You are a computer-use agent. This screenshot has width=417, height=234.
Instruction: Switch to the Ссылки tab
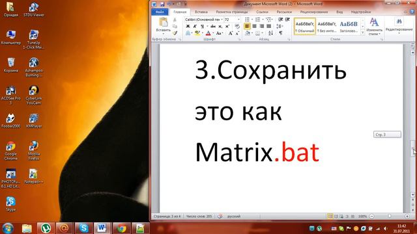(x=262, y=12)
